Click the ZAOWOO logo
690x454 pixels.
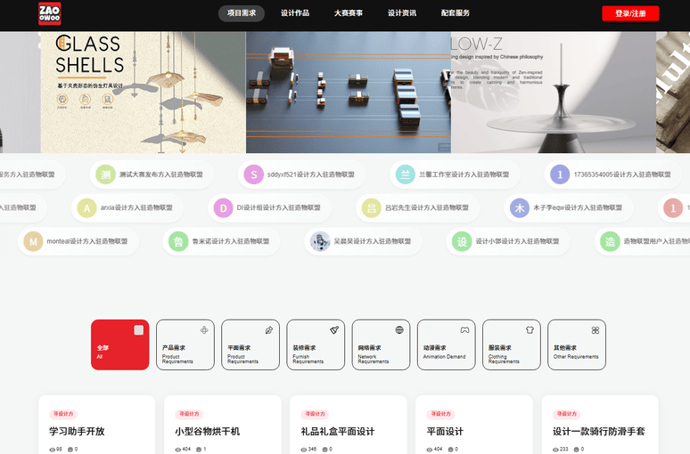(x=50, y=13)
